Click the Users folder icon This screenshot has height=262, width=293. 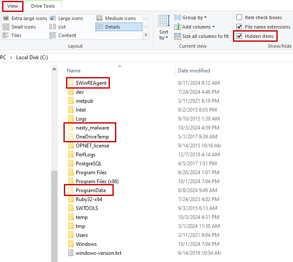point(71,235)
